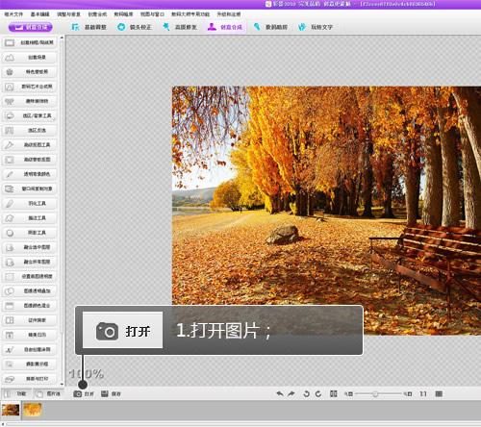
Task: Switch to the 镜头校正 toolbar tab
Action: point(134,27)
